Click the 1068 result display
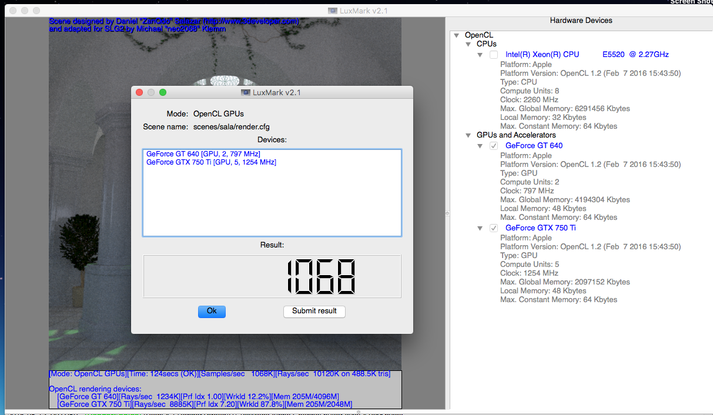The height and width of the screenshot is (415, 713). 272,276
